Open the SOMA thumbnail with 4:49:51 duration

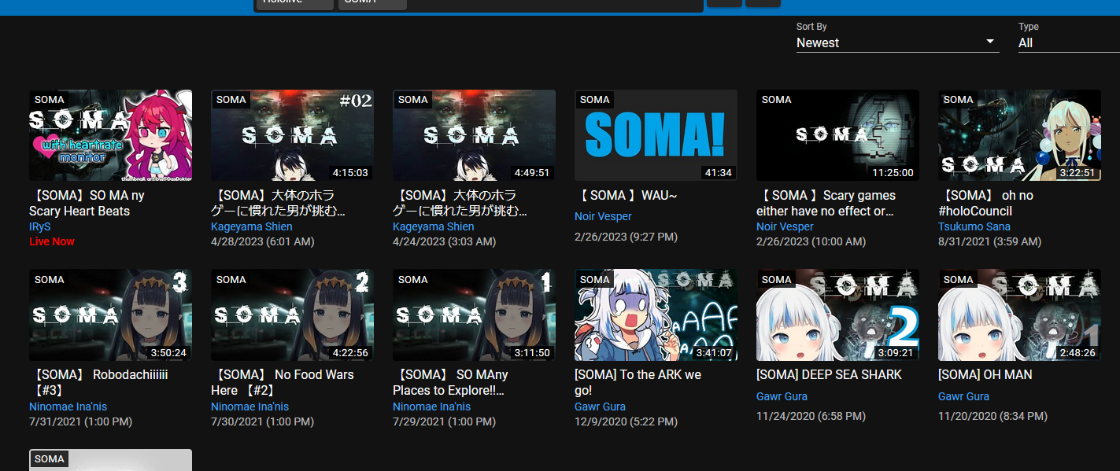click(474, 135)
